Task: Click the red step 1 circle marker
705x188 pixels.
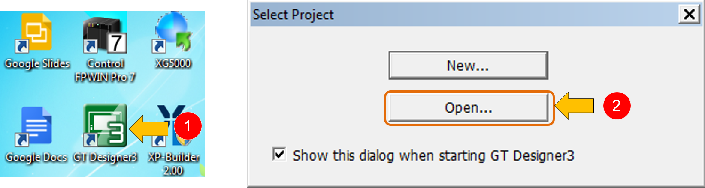Action: click(x=188, y=126)
